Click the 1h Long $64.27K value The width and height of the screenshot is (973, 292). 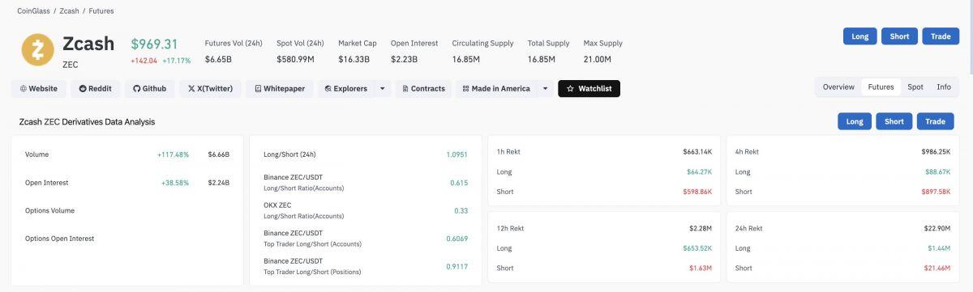click(699, 171)
